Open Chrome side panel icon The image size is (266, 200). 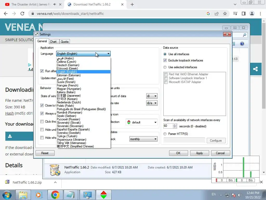pos(244,14)
